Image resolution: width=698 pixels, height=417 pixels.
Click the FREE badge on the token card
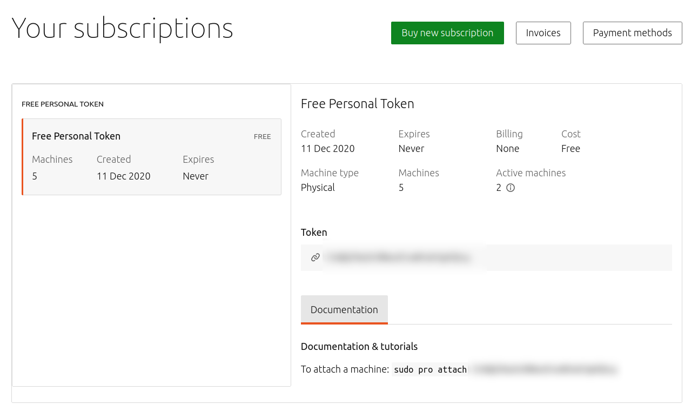(263, 137)
